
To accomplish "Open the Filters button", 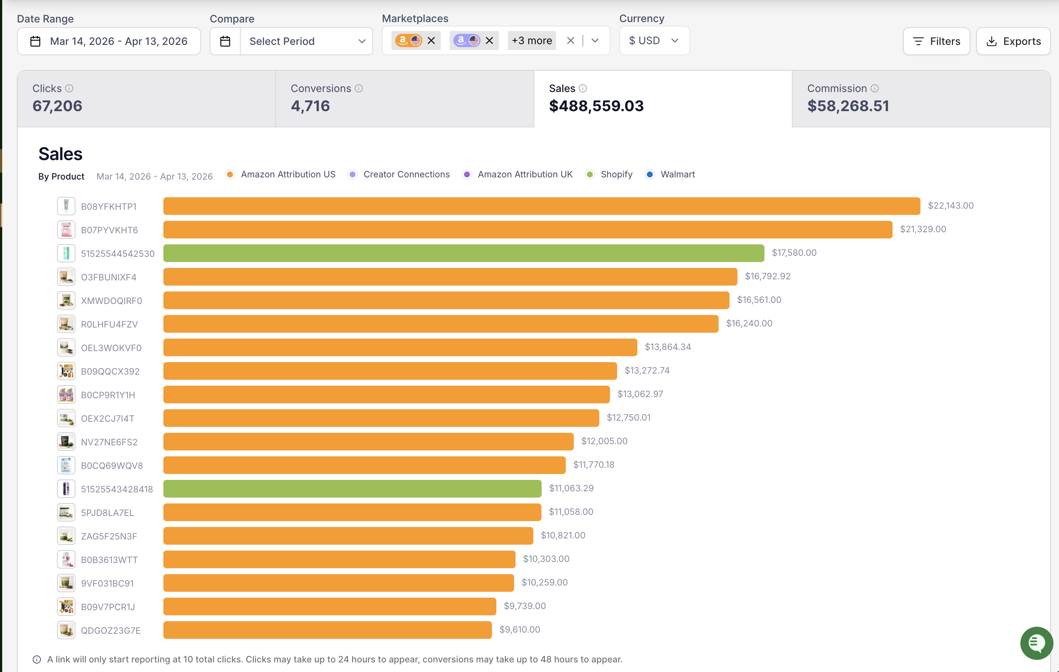I will tap(936, 41).
